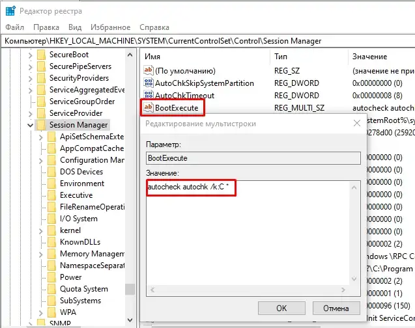Collapse the Session Manager key
This screenshot has height=328, width=415.
coord(30,126)
